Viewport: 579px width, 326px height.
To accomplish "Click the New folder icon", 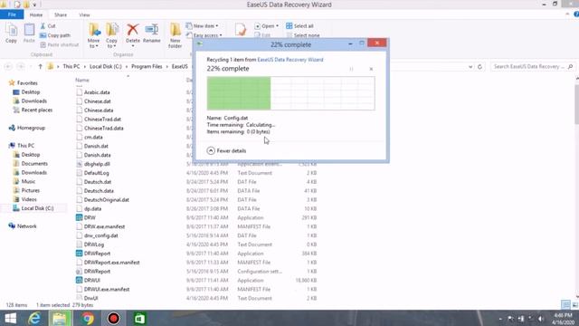I will (x=175, y=30).
